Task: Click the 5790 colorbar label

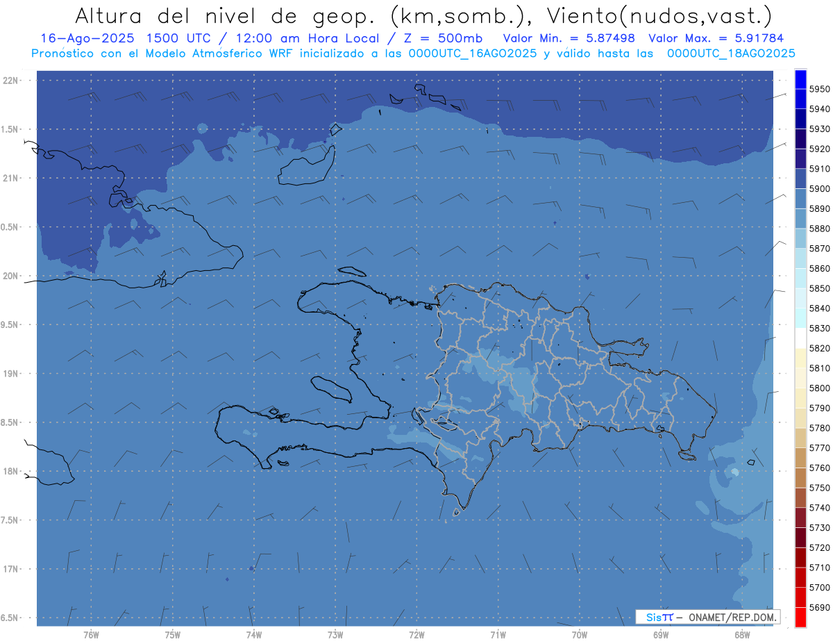Action: click(x=819, y=408)
